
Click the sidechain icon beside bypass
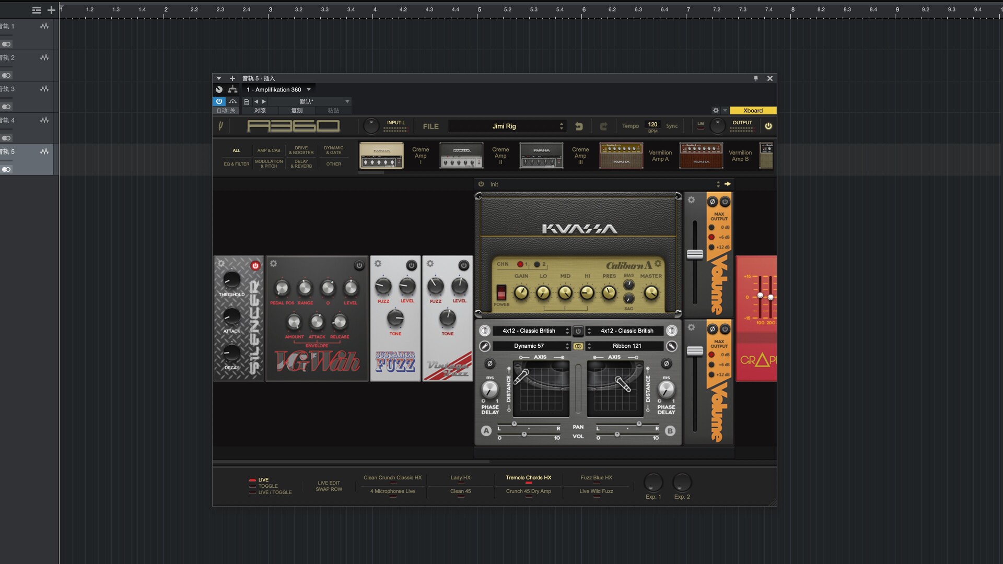click(233, 101)
